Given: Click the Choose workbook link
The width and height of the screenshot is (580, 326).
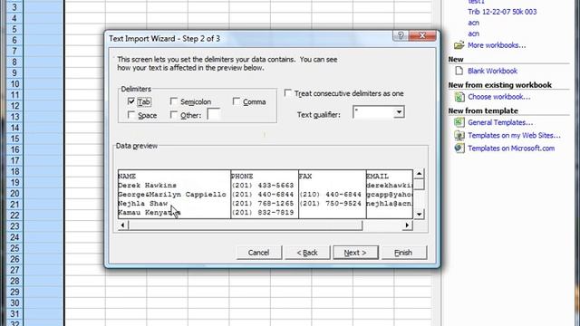Looking at the screenshot, I should (x=499, y=97).
